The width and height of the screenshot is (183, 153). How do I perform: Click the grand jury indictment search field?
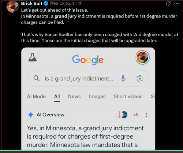[x=88, y=78]
